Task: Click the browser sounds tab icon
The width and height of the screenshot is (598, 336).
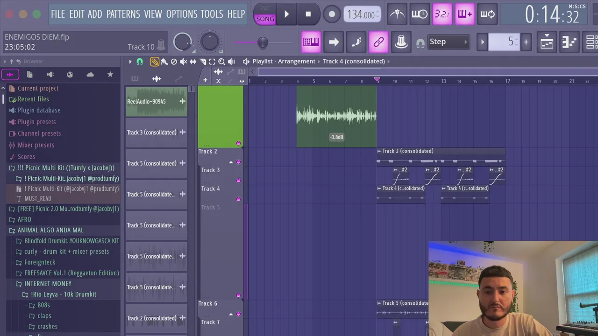Action: click(x=10, y=75)
